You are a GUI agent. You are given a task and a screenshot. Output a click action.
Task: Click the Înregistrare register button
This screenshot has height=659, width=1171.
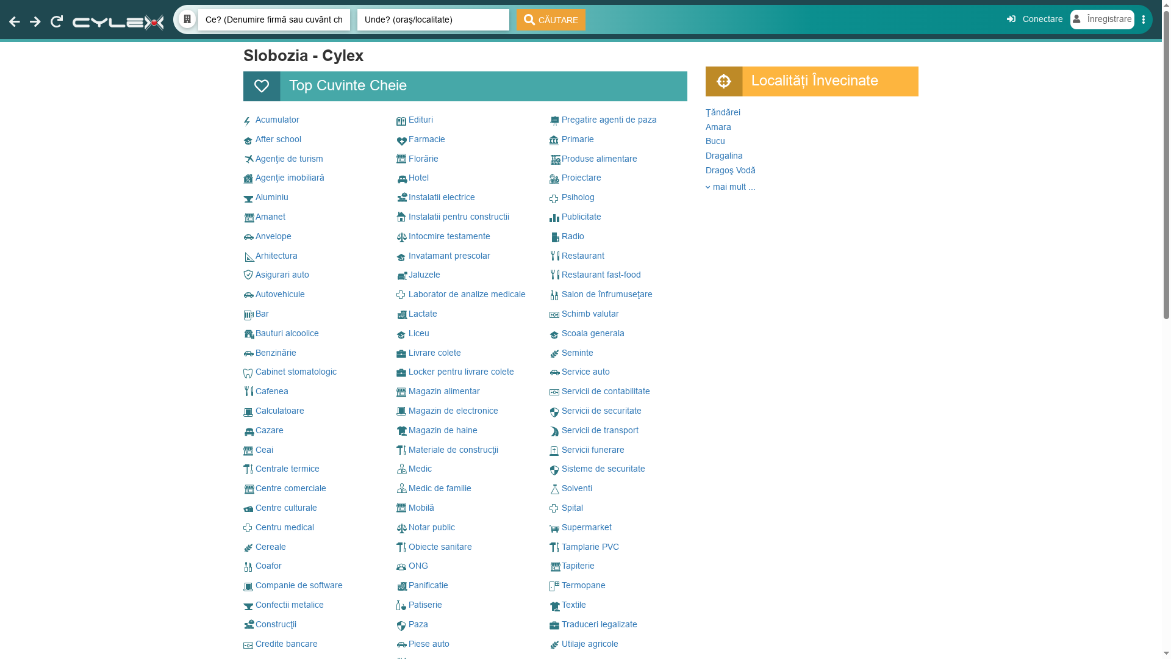pos(1102,20)
